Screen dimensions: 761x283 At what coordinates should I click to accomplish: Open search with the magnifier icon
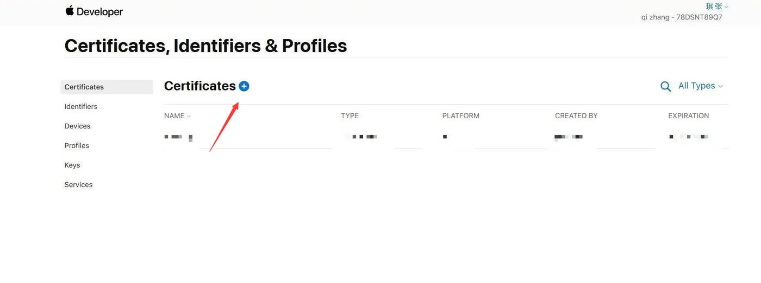(x=665, y=87)
